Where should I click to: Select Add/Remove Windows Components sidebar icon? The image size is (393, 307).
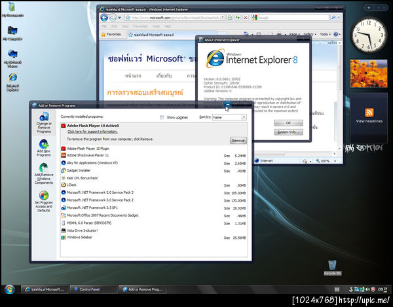(44, 173)
